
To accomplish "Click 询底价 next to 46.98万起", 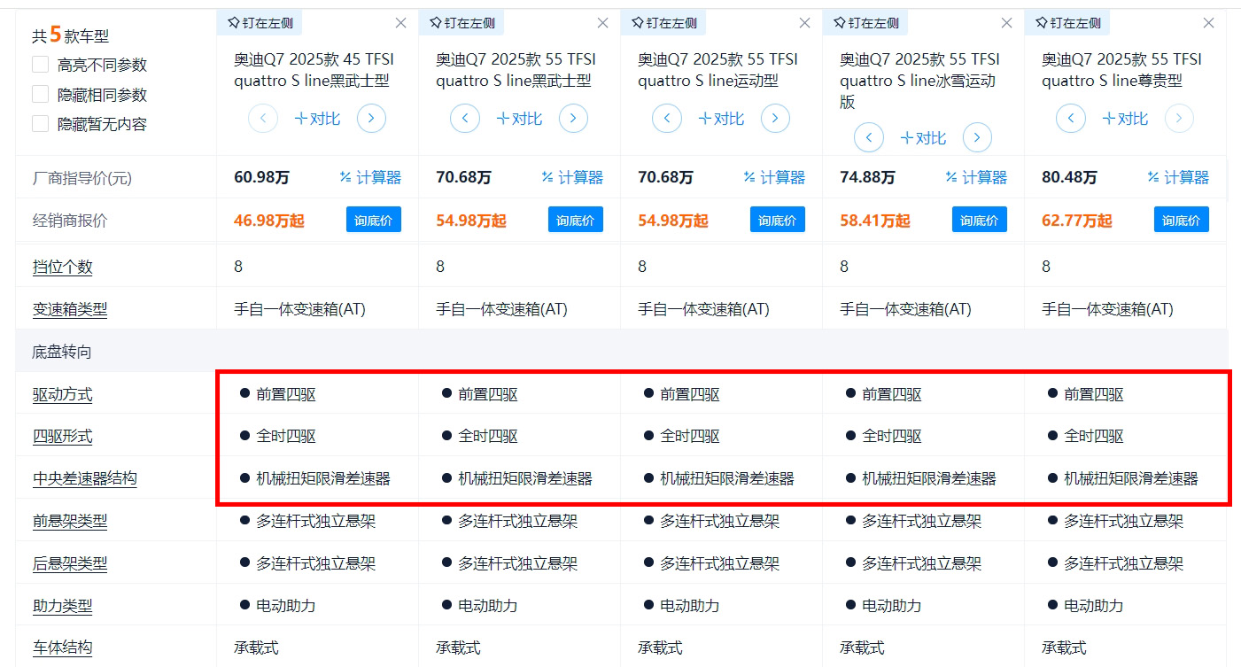I will [x=374, y=220].
